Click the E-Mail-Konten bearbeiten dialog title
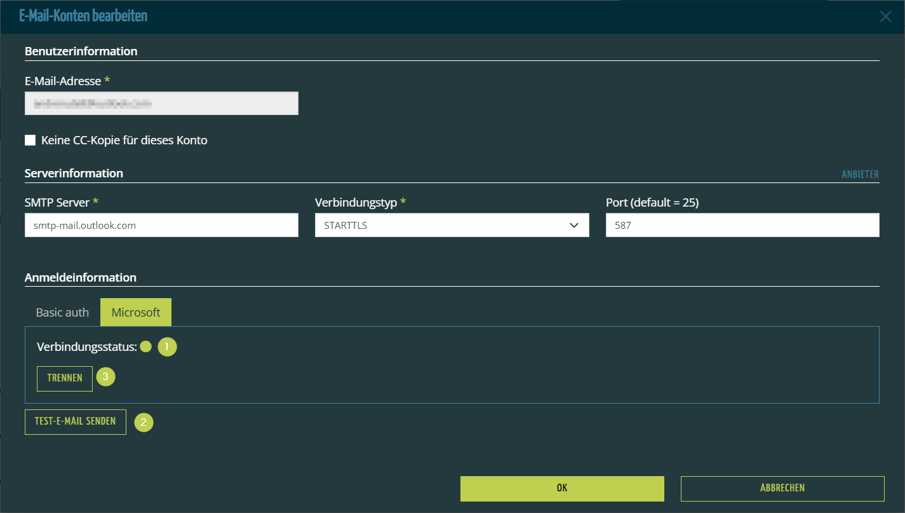This screenshot has height=513, width=905. click(83, 16)
